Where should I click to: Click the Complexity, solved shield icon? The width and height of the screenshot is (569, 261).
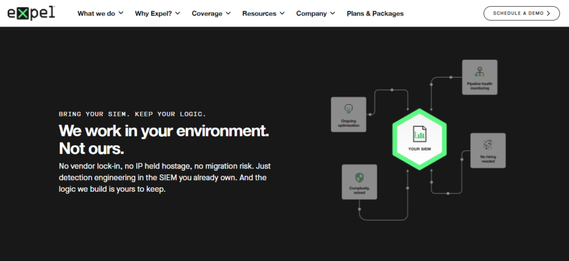click(x=360, y=177)
